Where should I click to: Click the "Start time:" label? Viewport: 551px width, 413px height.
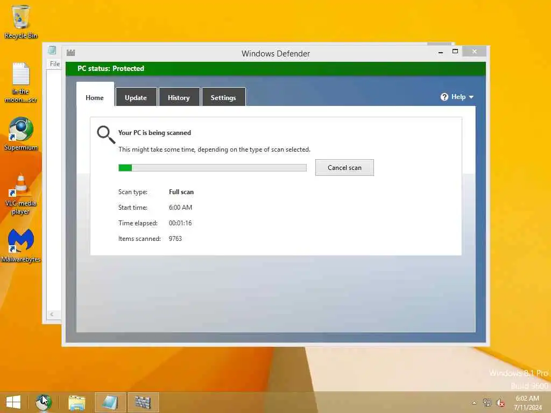133,207
